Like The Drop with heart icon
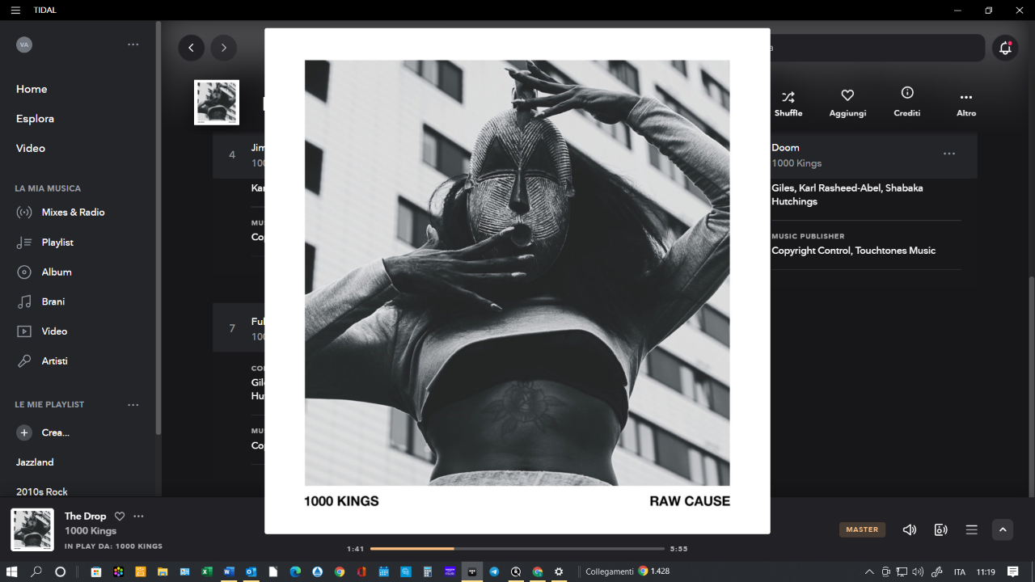This screenshot has height=582, width=1035. point(120,516)
